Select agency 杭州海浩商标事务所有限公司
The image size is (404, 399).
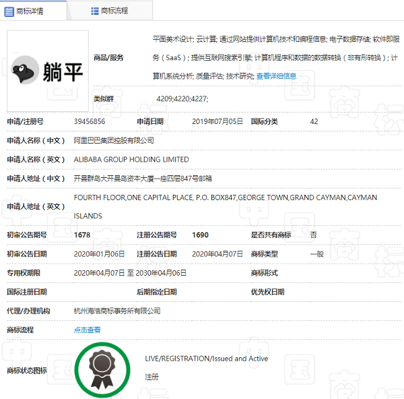click(117, 311)
